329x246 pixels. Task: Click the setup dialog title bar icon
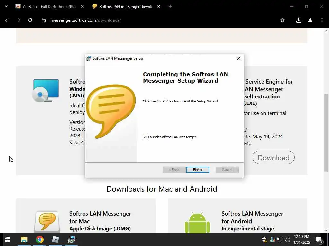point(89,58)
